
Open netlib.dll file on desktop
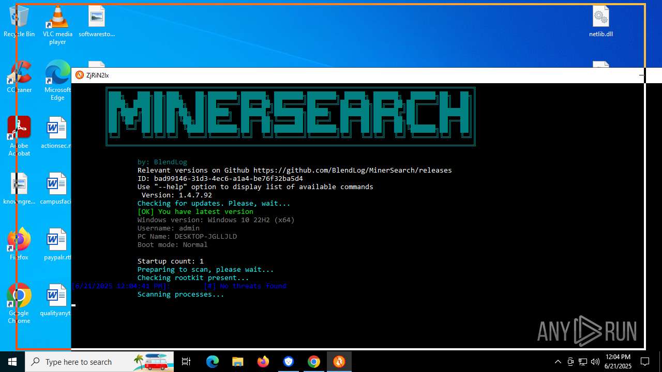point(601,22)
